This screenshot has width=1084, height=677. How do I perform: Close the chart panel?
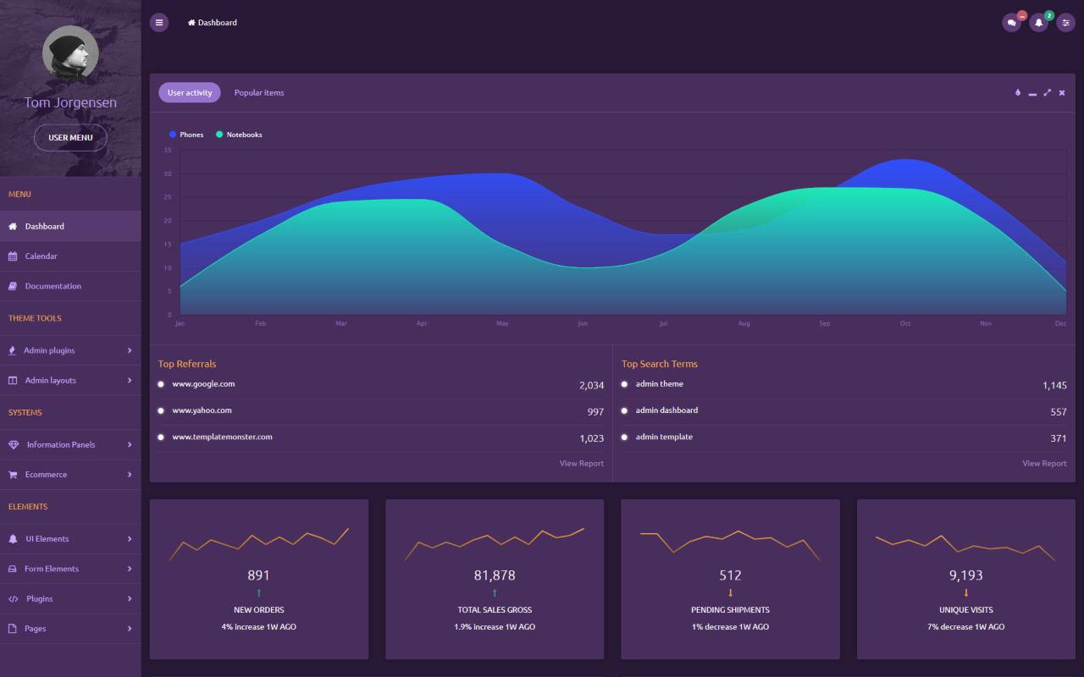1062,92
